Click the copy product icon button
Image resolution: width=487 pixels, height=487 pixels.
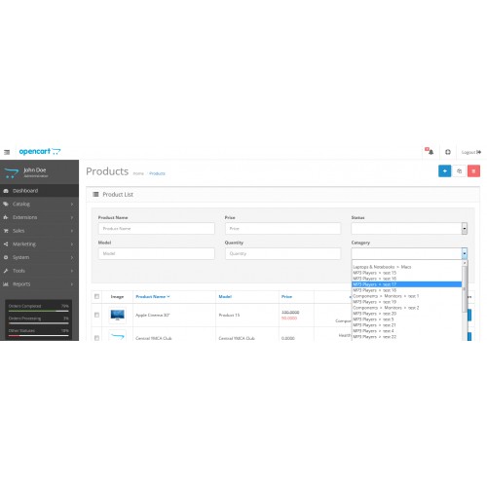pos(459,171)
